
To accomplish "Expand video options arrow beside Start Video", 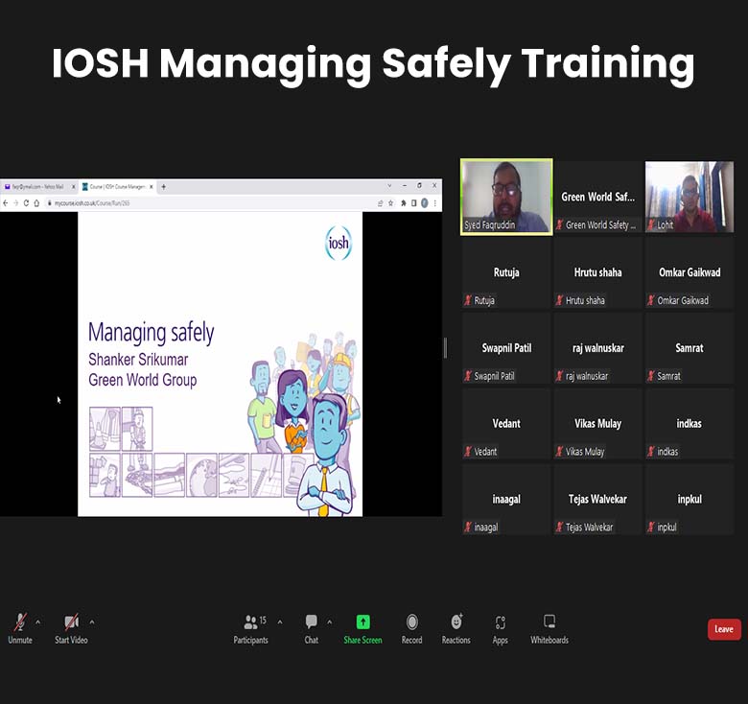I will (91, 622).
